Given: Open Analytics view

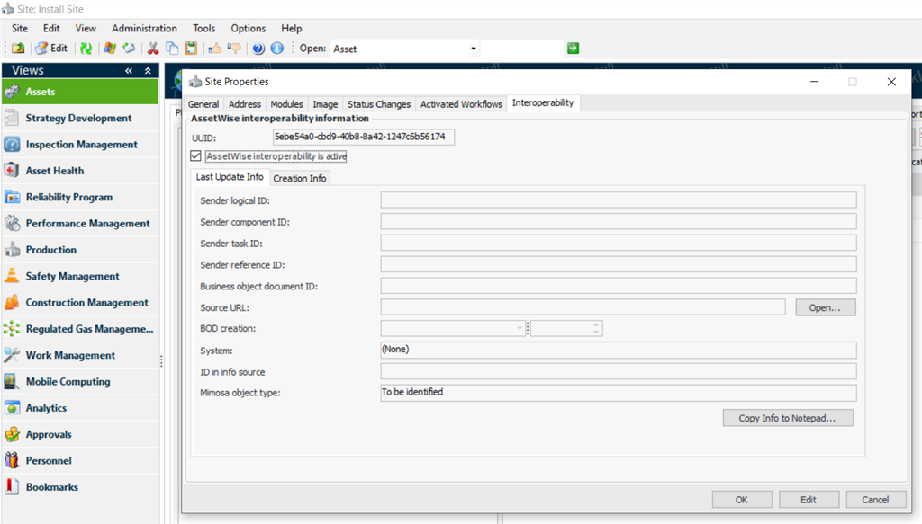Looking at the screenshot, I should tap(80, 408).
